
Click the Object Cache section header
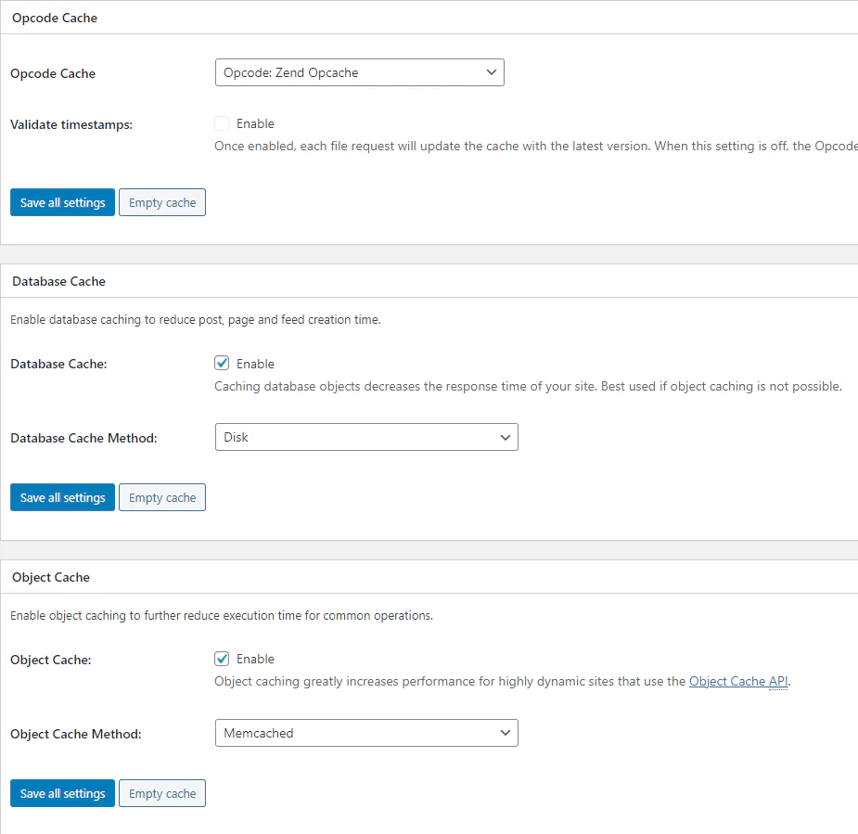tap(51, 577)
